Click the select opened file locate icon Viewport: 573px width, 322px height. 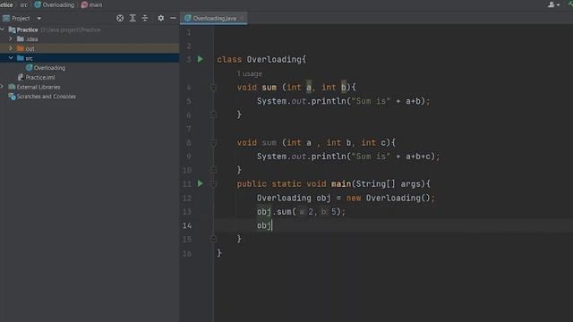(x=120, y=18)
